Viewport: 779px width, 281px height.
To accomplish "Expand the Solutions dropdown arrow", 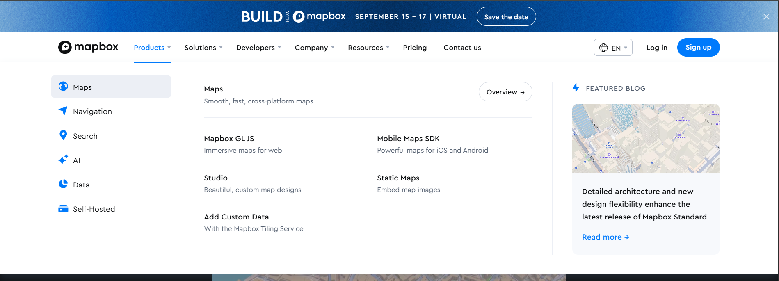I will coord(221,48).
